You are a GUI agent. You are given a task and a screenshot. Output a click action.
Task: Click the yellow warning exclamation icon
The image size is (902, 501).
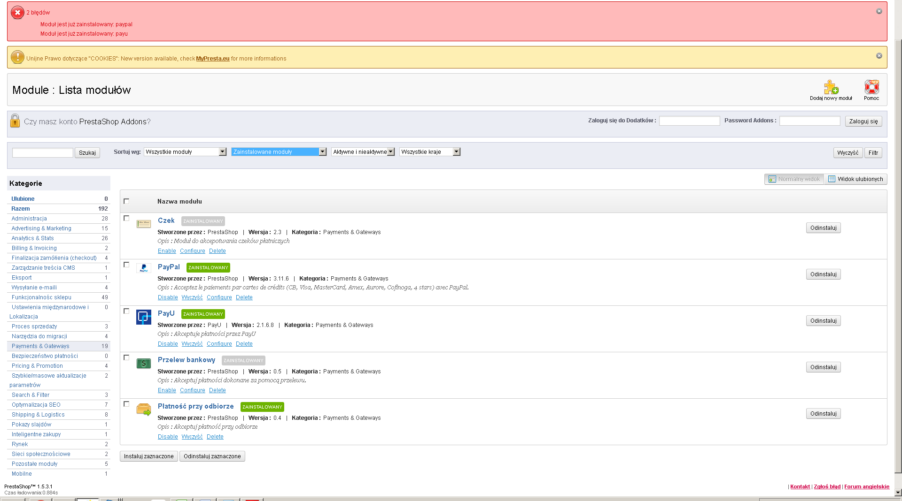tap(17, 57)
